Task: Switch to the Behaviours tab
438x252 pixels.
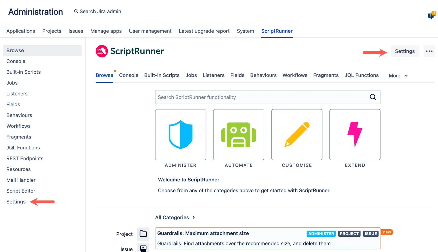Action: (x=263, y=75)
